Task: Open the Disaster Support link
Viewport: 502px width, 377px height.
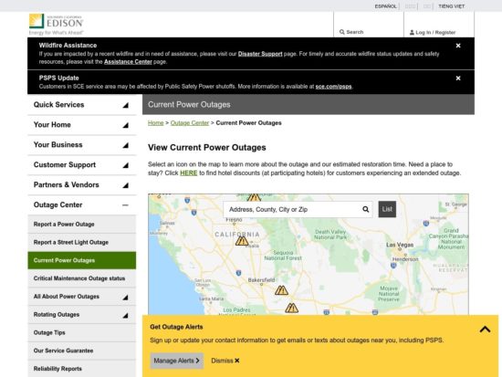Action: [x=260, y=54]
